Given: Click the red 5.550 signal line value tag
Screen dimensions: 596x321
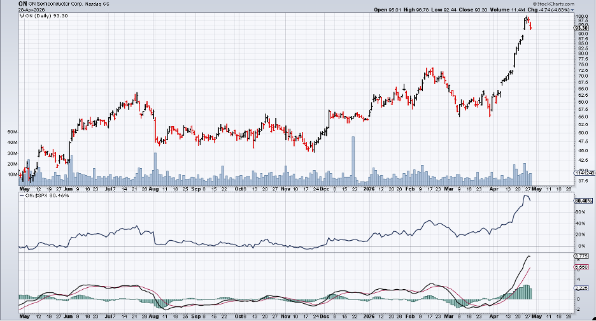Looking at the screenshot, I should coord(581,267).
